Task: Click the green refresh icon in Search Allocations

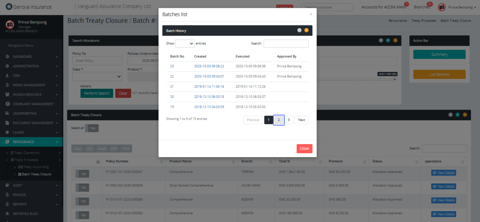Action: [388, 40]
